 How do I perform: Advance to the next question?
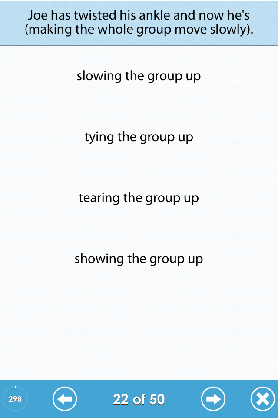pos(213,399)
